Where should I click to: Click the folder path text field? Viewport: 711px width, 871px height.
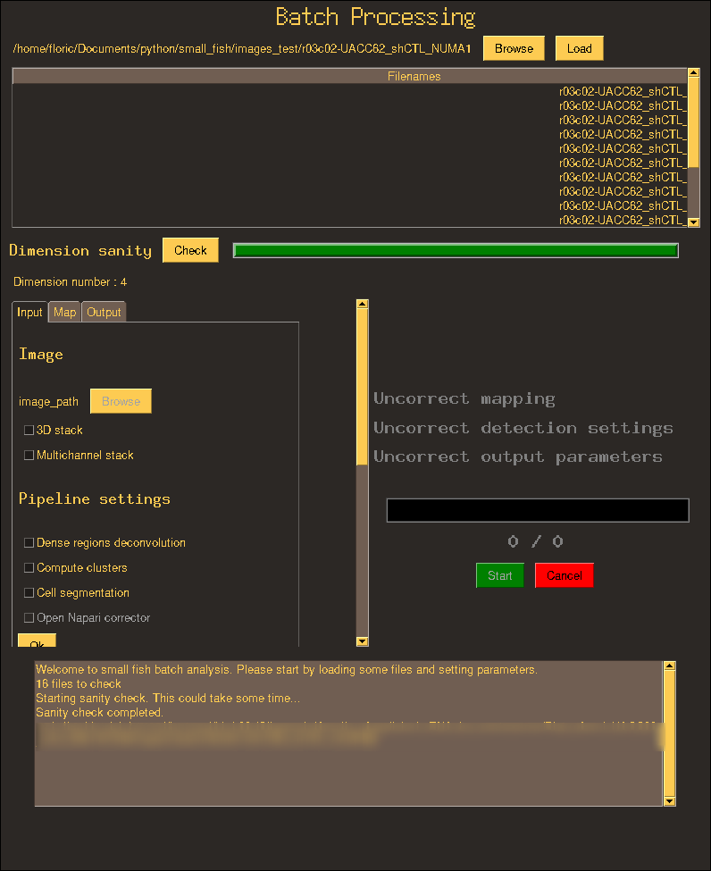(242, 49)
